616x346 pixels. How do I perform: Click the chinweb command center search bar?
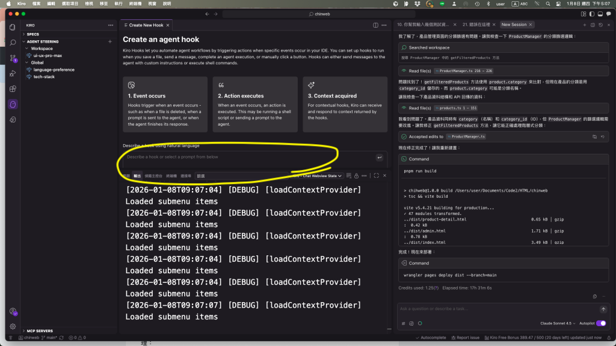pos(319,14)
